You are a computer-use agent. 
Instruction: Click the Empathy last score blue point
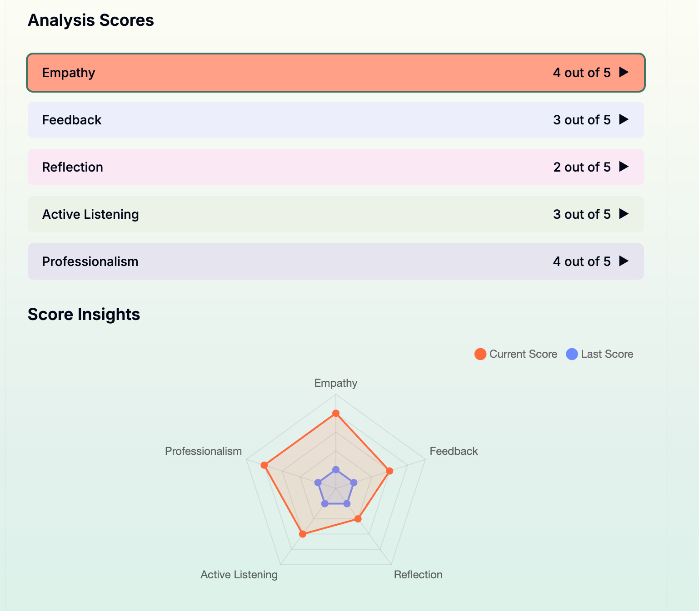(336, 469)
